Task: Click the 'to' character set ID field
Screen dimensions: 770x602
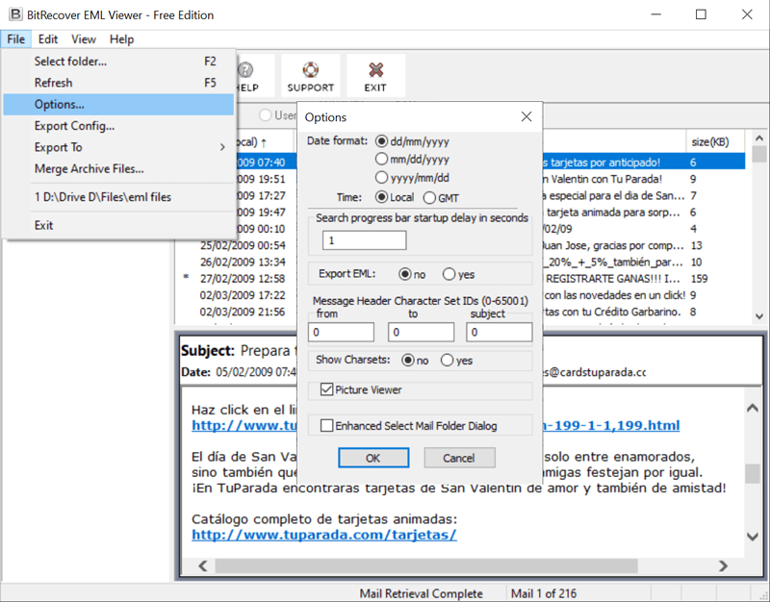Action: click(x=421, y=332)
